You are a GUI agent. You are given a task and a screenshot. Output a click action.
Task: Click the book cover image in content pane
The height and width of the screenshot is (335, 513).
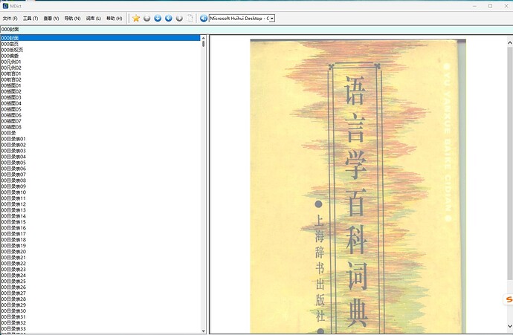pos(349,186)
